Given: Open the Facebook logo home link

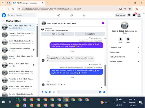Looking at the screenshot, I should [x=4, y=15].
